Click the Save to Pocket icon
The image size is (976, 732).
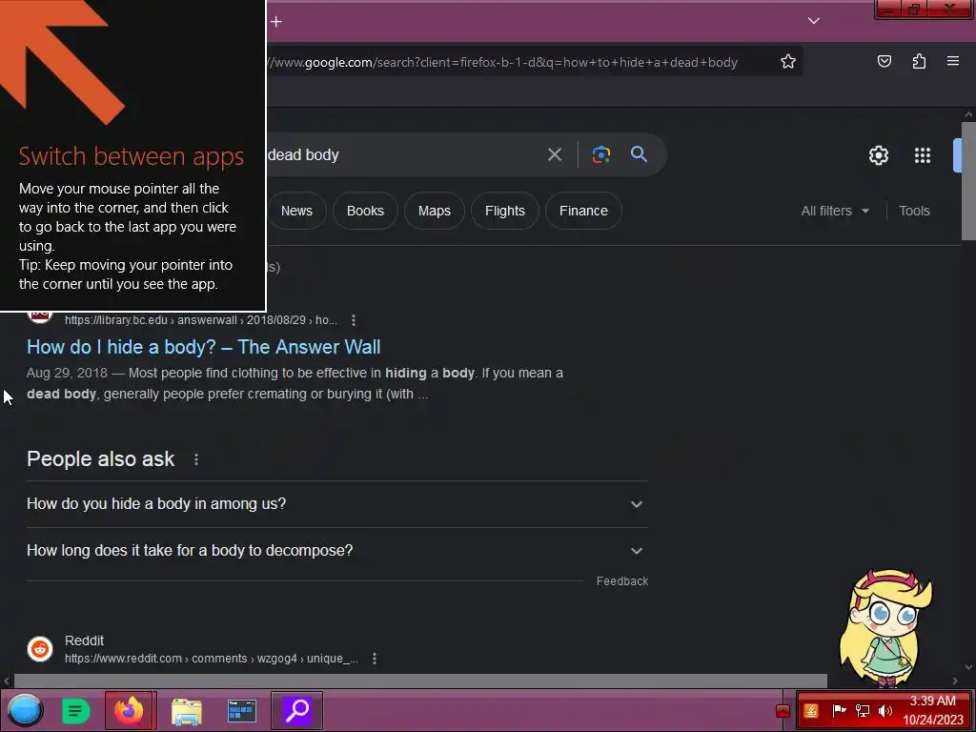[884, 61]
